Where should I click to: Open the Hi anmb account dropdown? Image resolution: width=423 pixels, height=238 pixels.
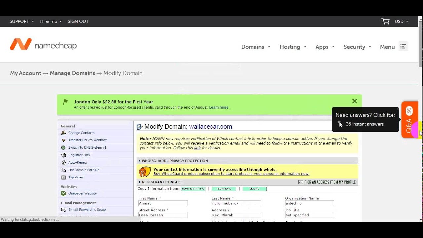click(51, 21)
